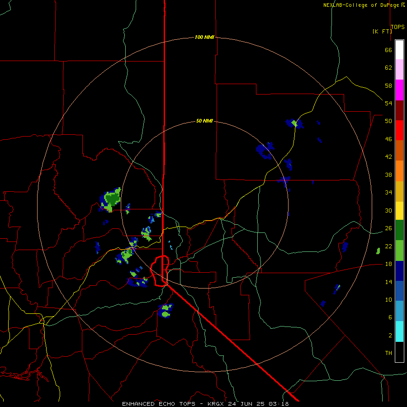Choose the dark orange legend swatch
The height and width of the screenshot is (407, 407).
(x=399, y=151)
